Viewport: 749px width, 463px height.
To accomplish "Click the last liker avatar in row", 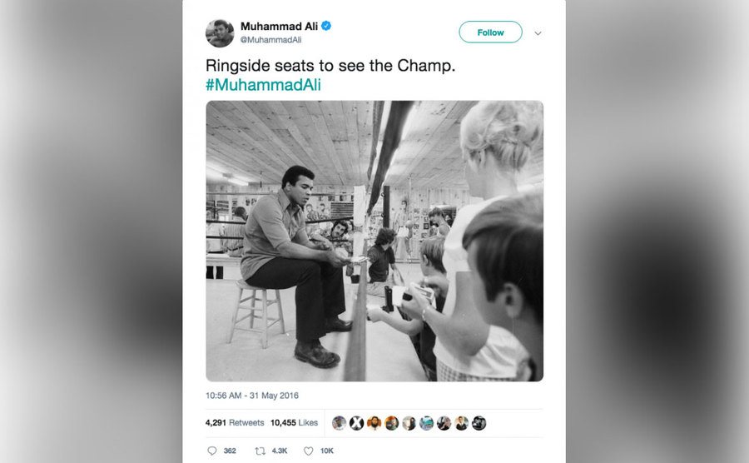I will [479, 423].
